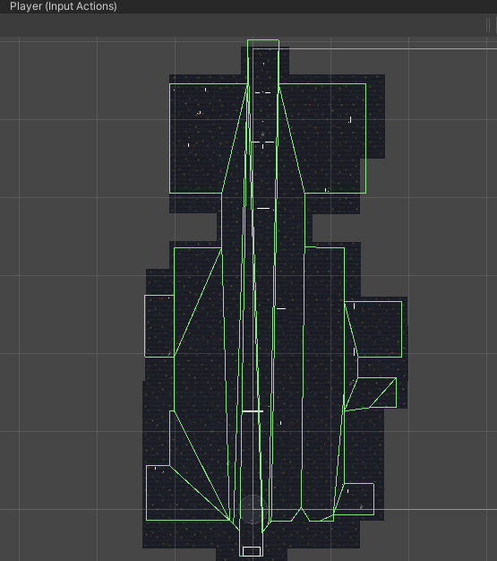Click the circular gizmo near the bottom center
Viewport: 497px width, 561px height.
point(253,509)
